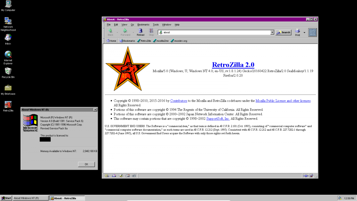Close the About Windows NT dialog
This screenshot has height=201, width=357.
tap(95, 110)
